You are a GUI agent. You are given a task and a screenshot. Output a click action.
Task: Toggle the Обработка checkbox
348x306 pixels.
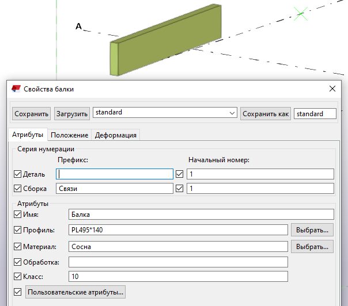tap(17, 262)
